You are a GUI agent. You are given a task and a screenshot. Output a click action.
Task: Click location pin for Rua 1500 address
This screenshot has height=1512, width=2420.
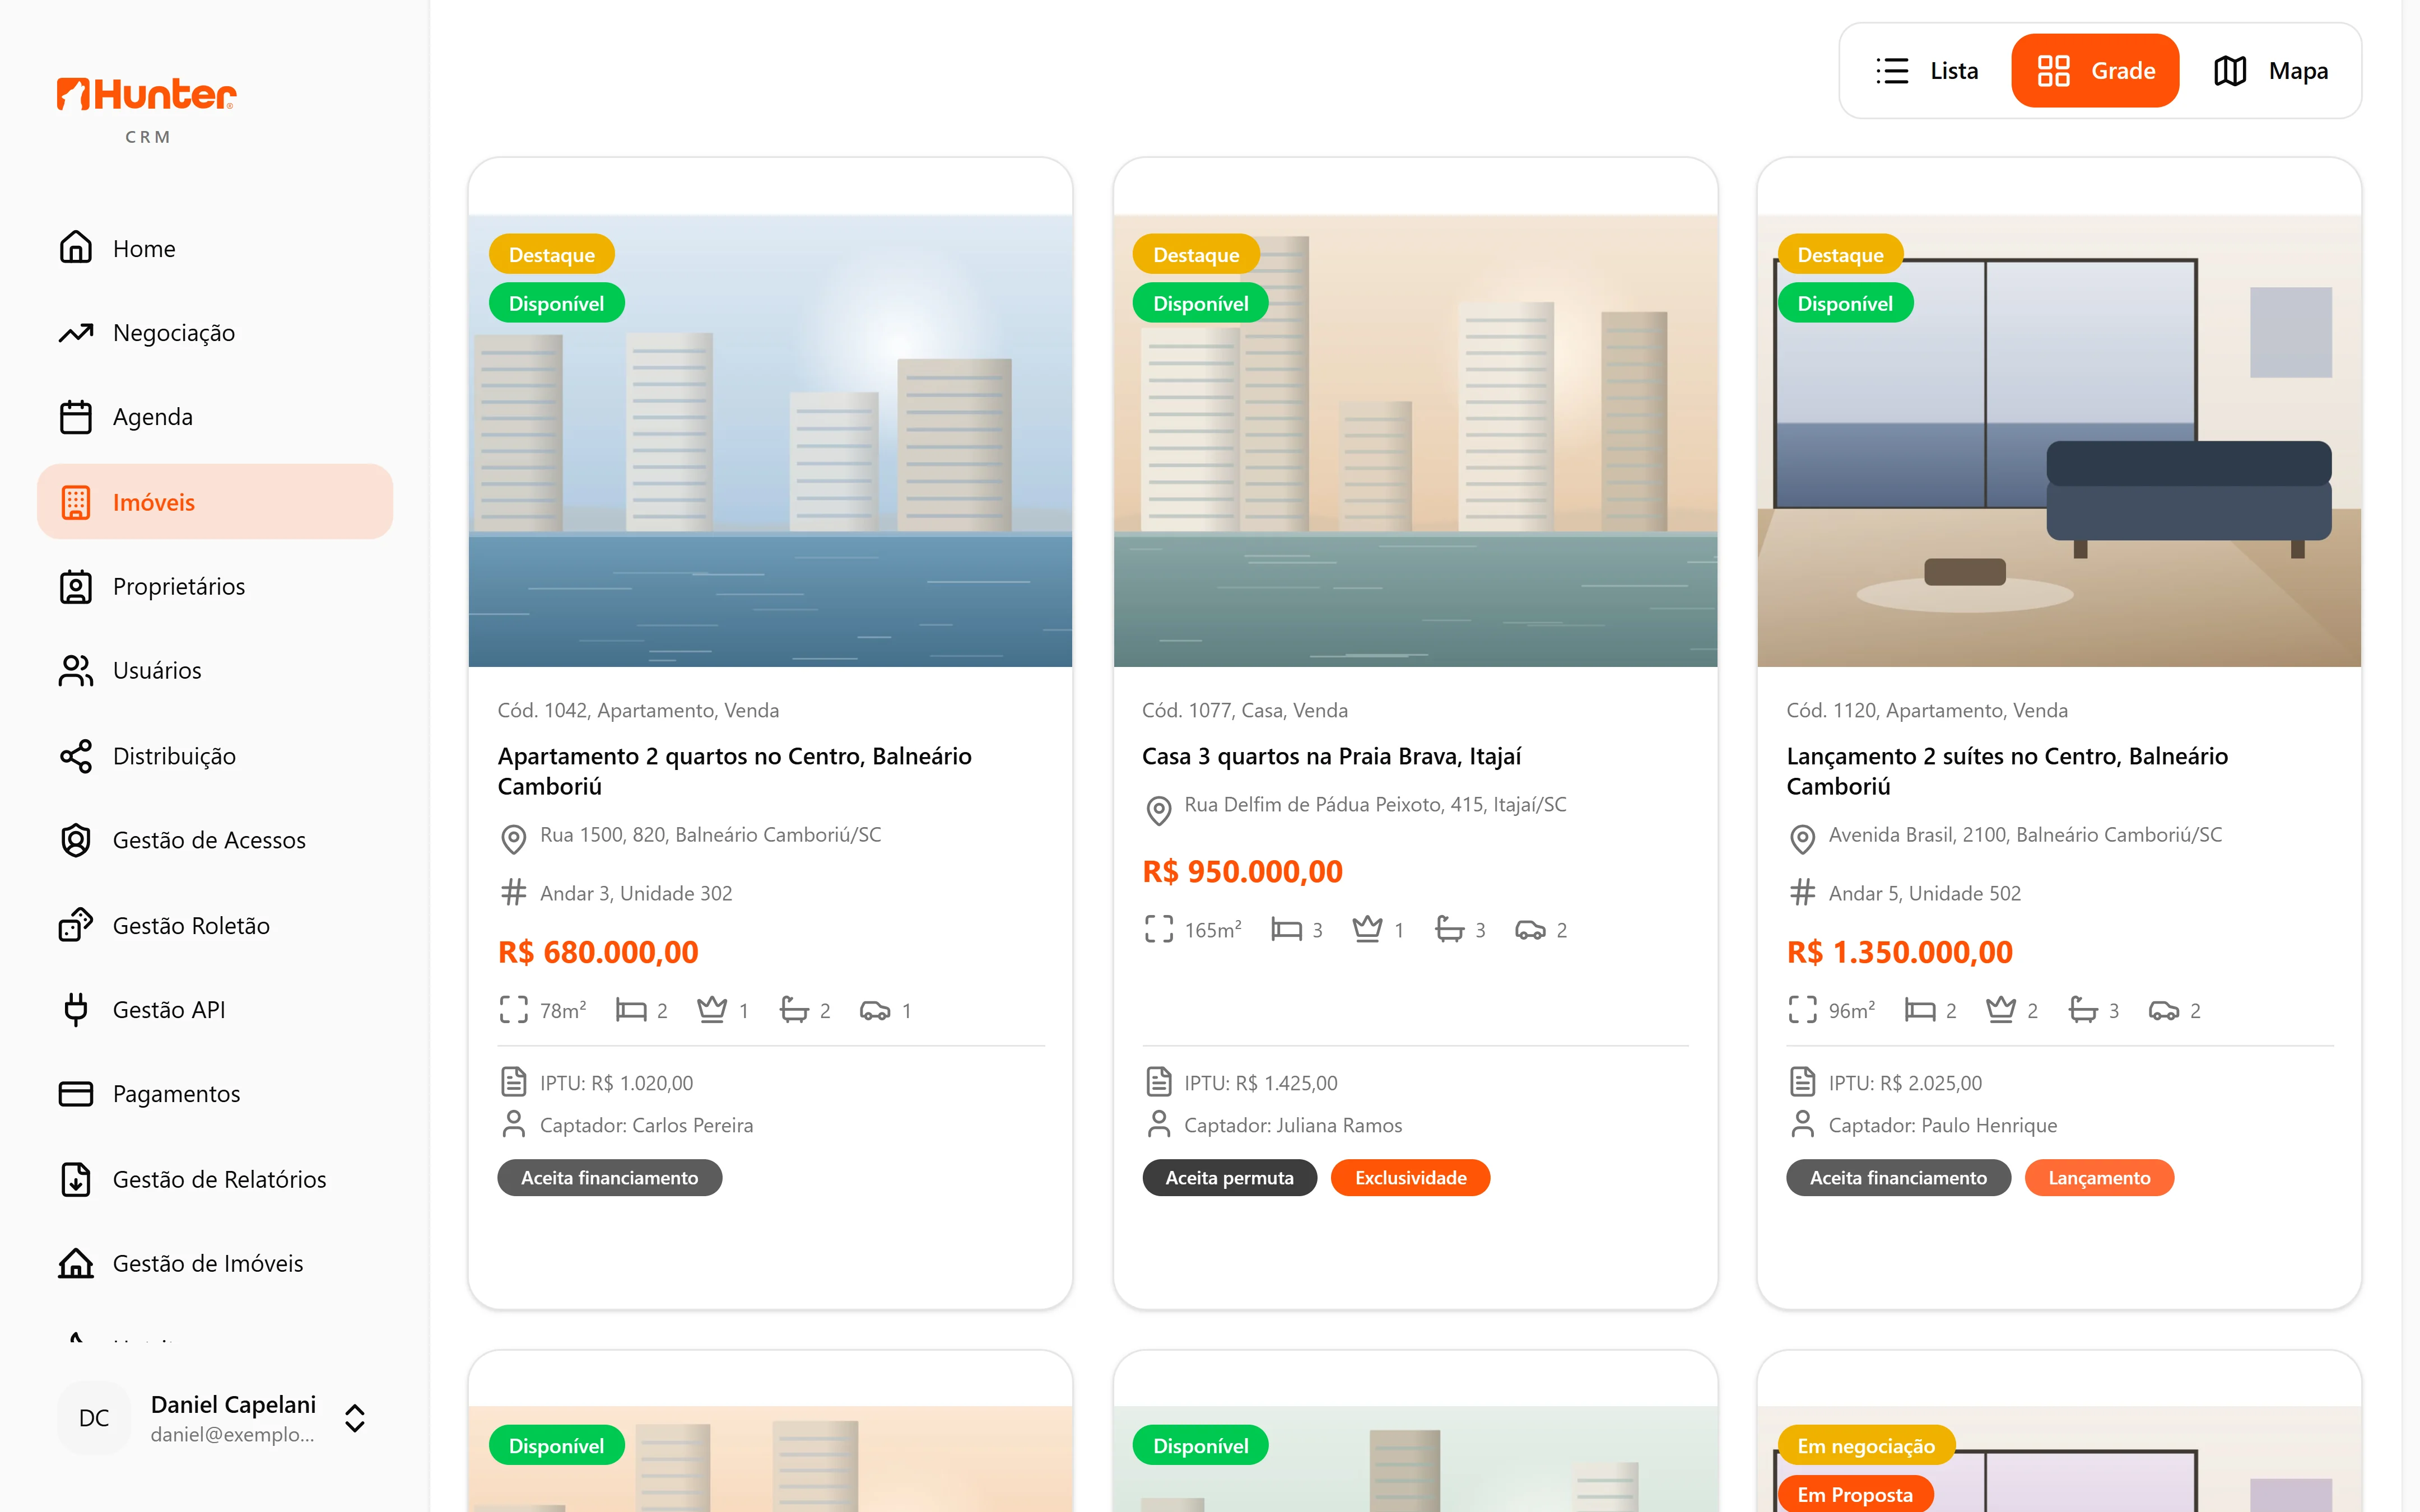click(513, 838)
